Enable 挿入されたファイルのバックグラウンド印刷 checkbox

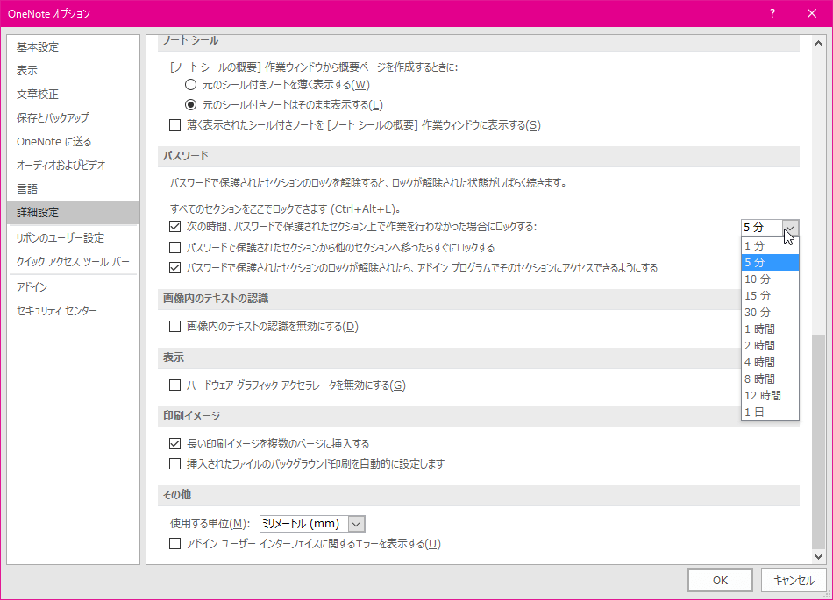[x=174, y=463]
